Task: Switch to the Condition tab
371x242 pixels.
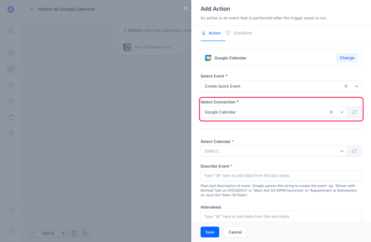Action: [x=242, y=33]
